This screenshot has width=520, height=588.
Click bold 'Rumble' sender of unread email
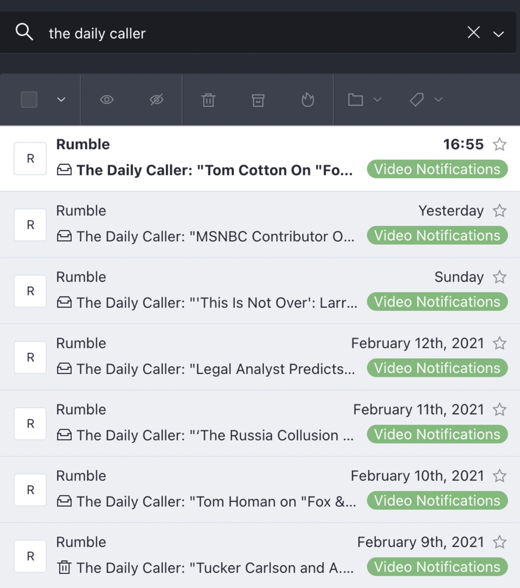[x=83, y=144]
